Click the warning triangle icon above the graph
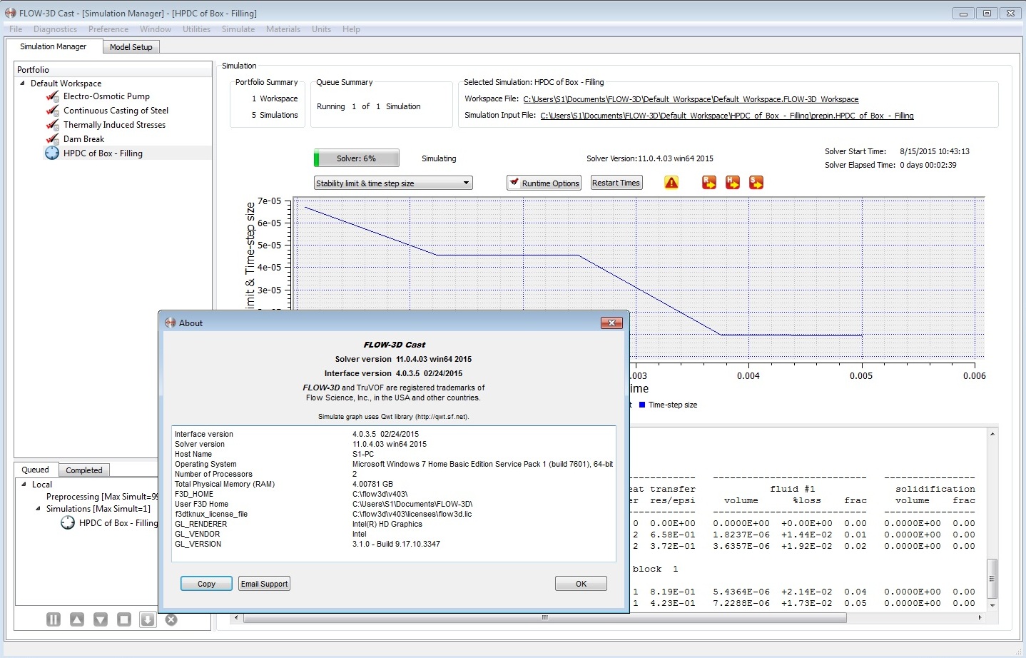 click(x=671, y=183)
